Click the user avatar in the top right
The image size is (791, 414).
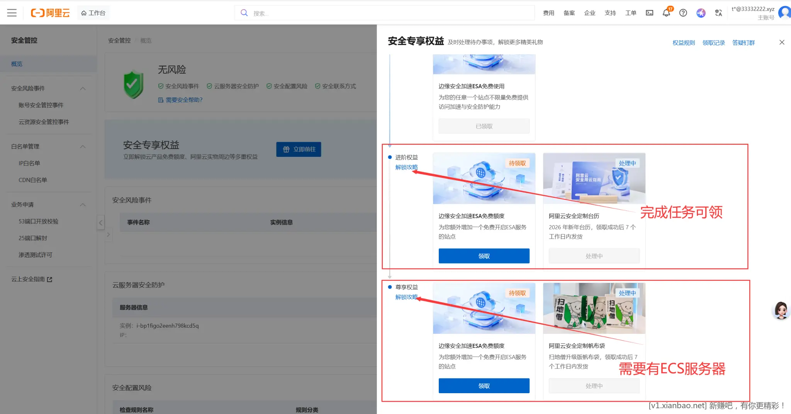coord(784,13)
